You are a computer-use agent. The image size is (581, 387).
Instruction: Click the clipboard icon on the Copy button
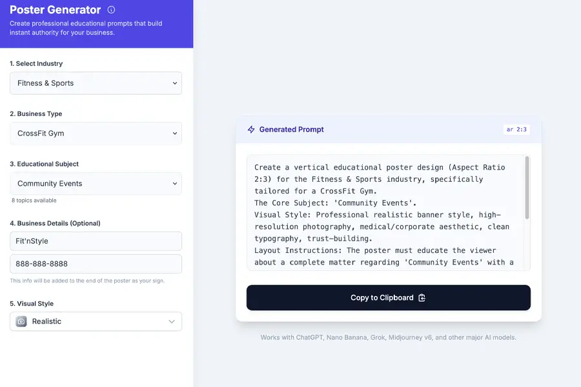tap(422, 298)
